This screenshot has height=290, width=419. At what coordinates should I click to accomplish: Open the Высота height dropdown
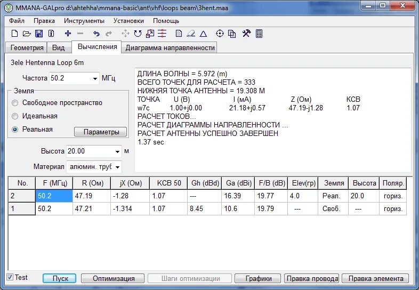pos(117,151)
